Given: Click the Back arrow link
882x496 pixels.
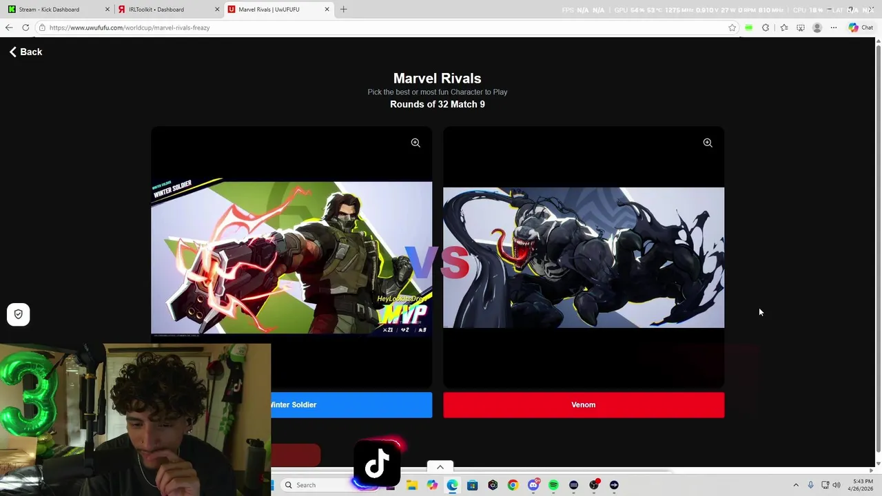Looking at the screenshot, I should tap(25, 52).
